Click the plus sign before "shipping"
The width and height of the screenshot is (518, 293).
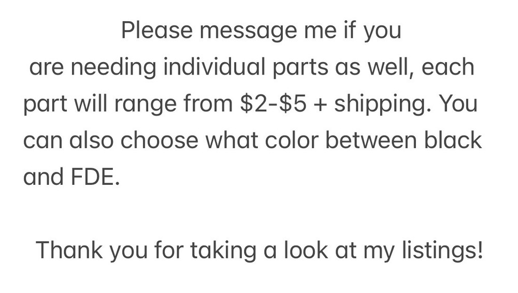pos(323,105)
